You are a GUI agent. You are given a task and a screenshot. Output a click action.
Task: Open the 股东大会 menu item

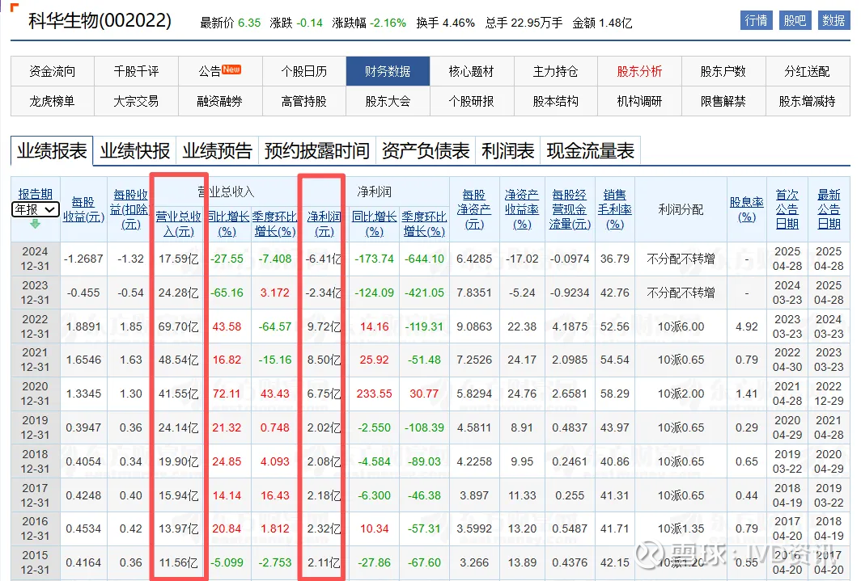(388, 101)
